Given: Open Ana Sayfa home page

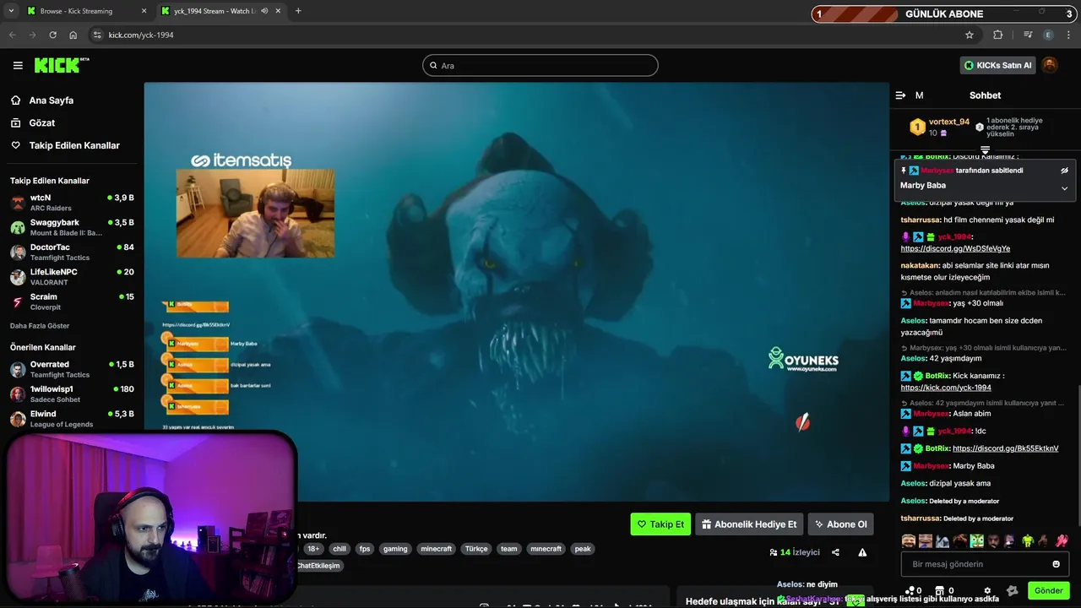Looking at the screenshot, I should point(51,100).
